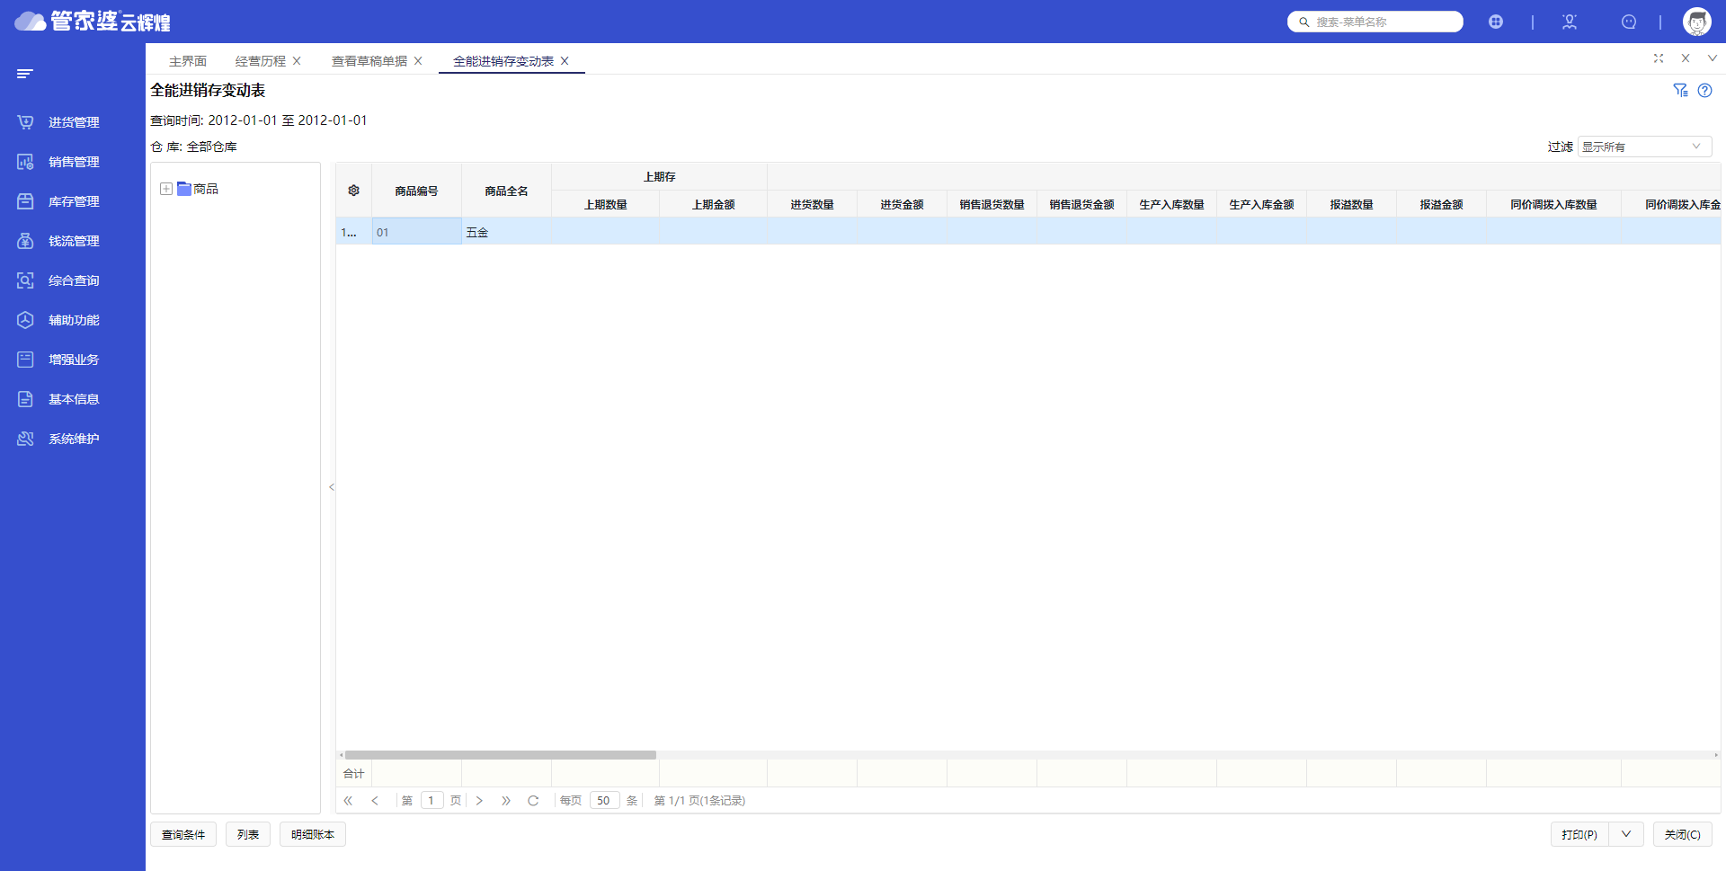Image resolution: width=1726 pixels, height=871 pixels.
Task: Click the per-page count field showing 50
Action: click(604, 801)
